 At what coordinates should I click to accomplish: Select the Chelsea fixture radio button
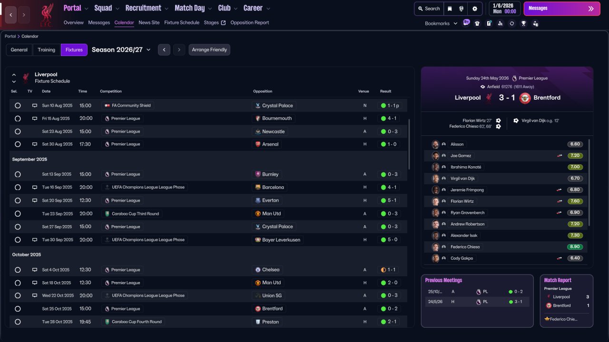tap(18, 270)
